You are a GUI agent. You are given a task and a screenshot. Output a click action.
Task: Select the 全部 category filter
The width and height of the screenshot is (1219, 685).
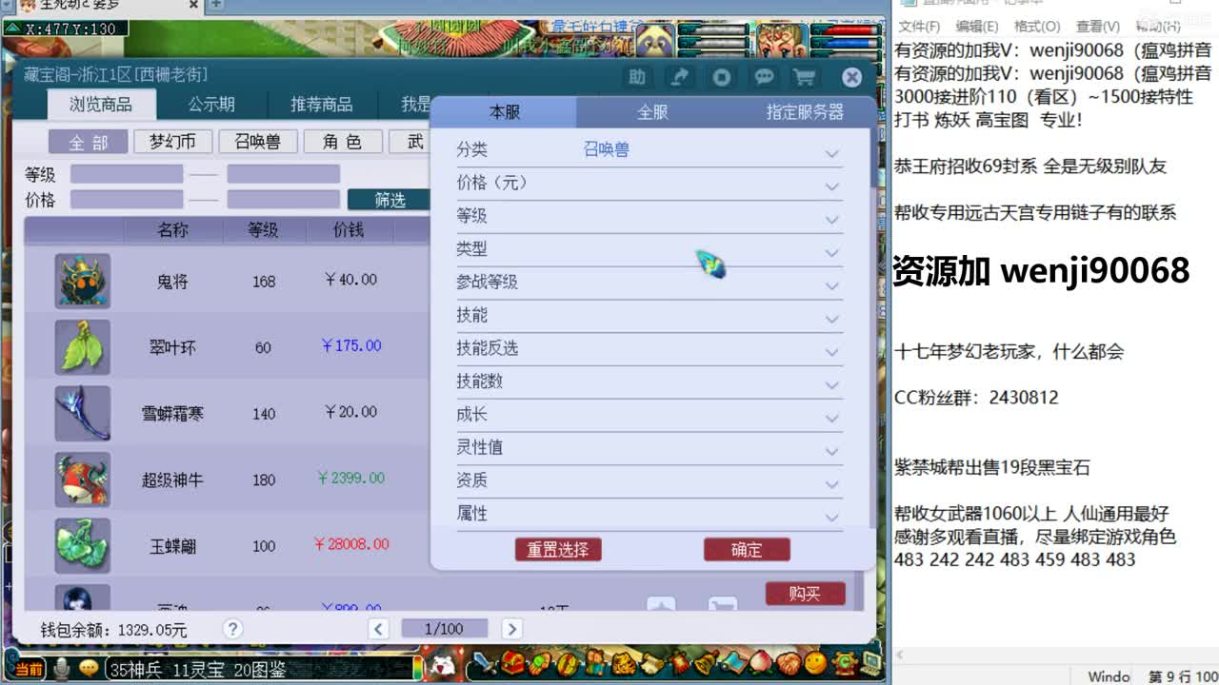(x=88, y=142)
